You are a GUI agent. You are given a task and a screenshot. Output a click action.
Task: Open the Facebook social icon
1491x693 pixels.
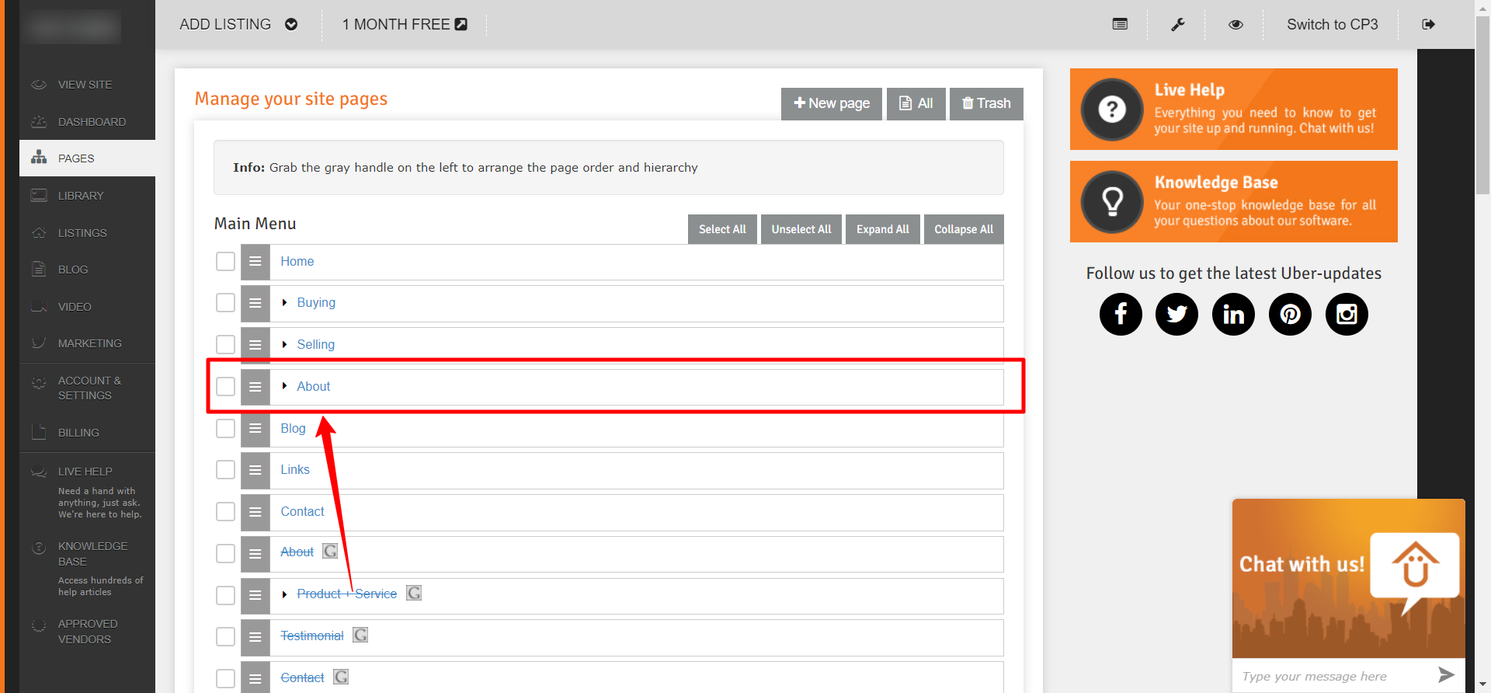tap(1121, 314)
